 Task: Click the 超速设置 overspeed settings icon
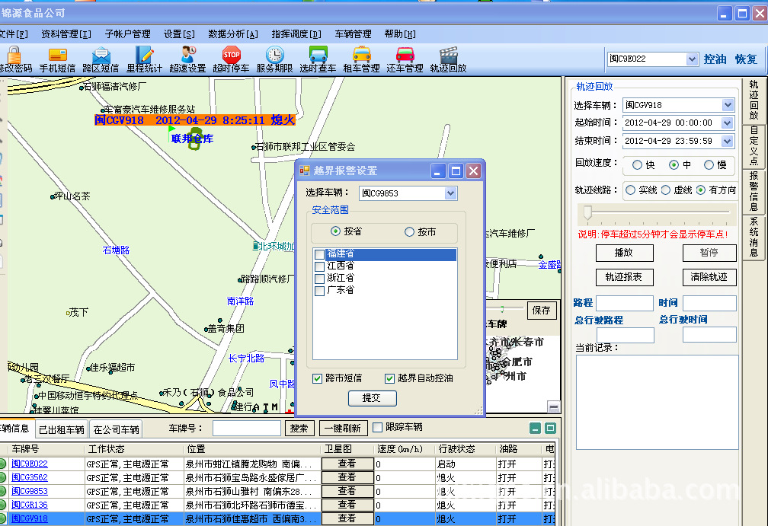pyautogui.click(x=187, y=56)
